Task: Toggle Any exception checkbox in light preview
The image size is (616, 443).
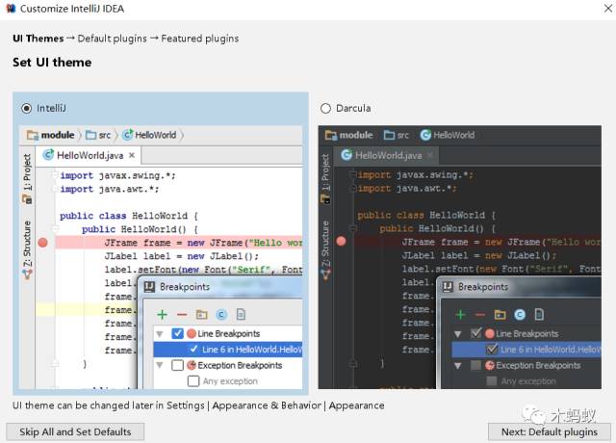Action: tap(193, 381)
